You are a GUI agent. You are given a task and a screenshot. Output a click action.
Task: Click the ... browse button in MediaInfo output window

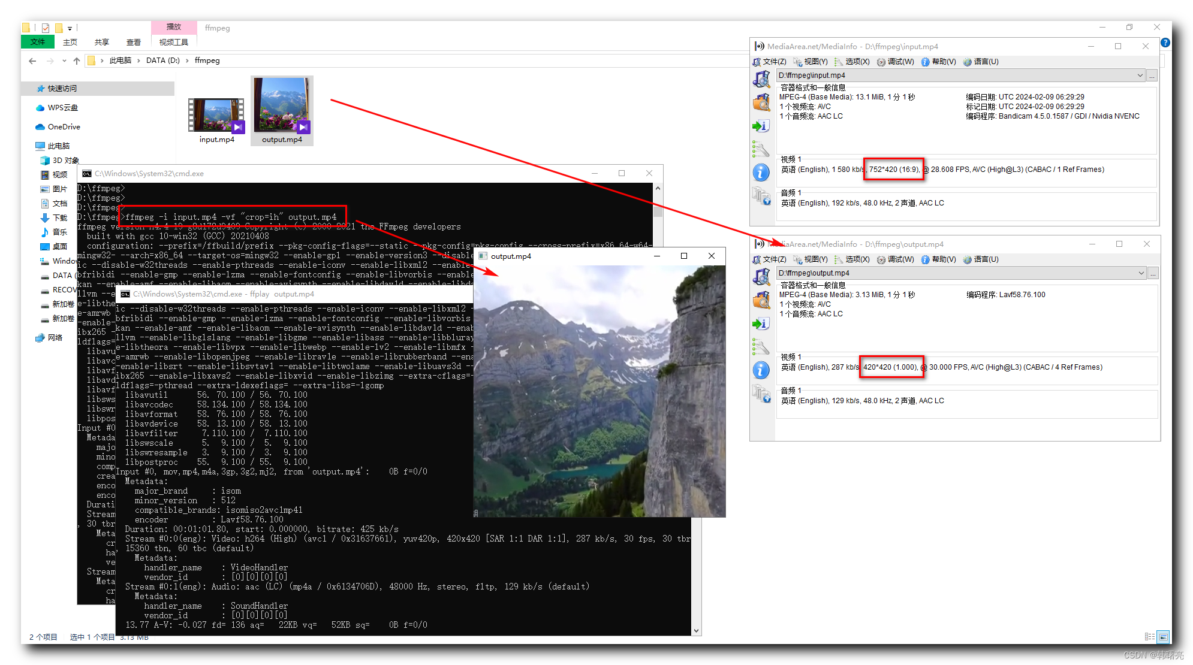point(1153,273)
